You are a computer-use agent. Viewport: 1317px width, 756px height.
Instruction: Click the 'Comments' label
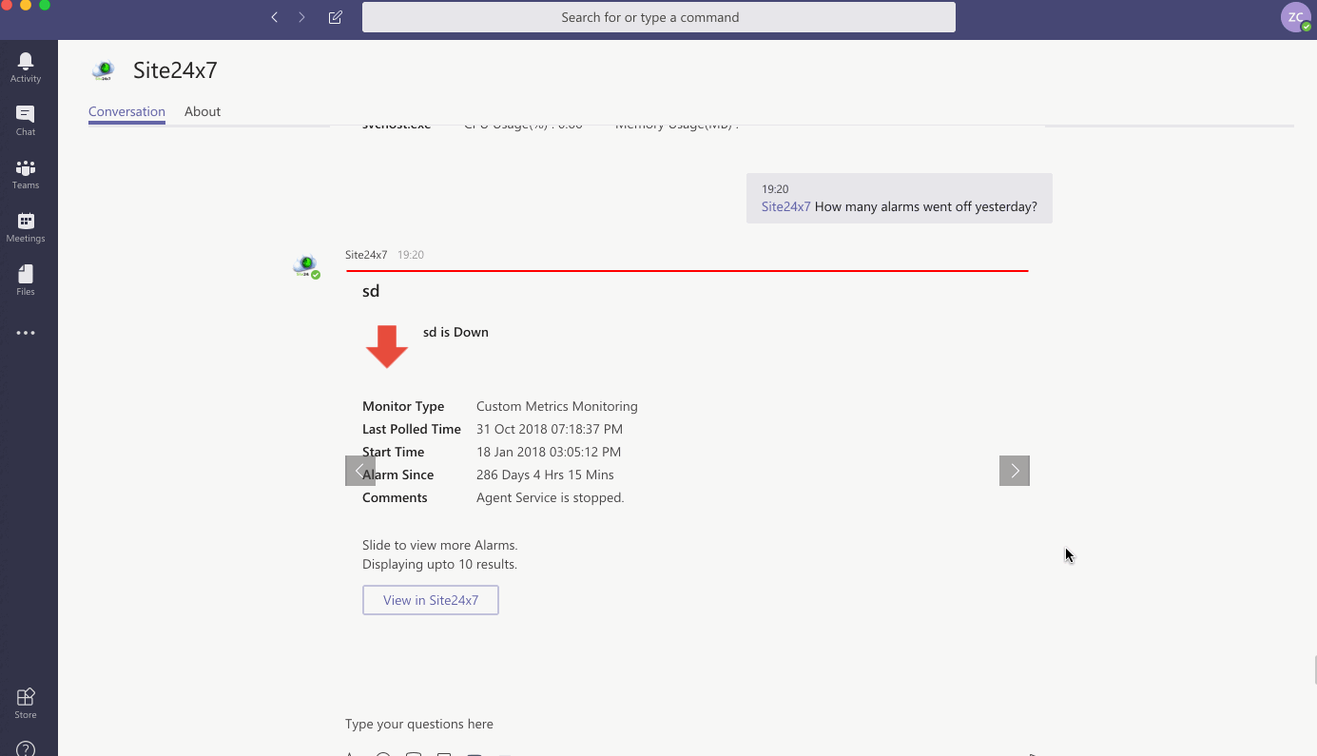click(395, 497)
